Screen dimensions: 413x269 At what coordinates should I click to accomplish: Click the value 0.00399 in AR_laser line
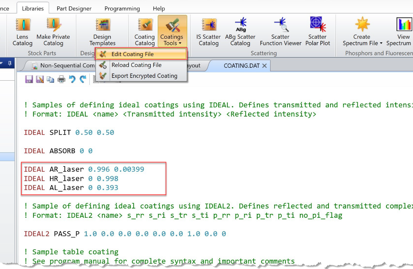(x=129, y=169)
